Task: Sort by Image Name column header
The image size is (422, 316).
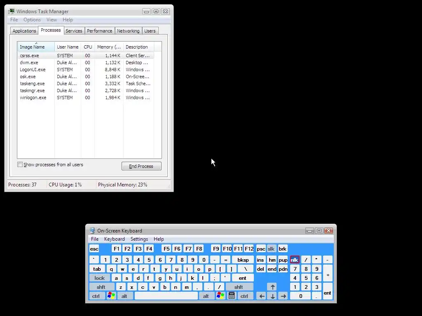Action: pyautogui.click(x=36, y=47)
